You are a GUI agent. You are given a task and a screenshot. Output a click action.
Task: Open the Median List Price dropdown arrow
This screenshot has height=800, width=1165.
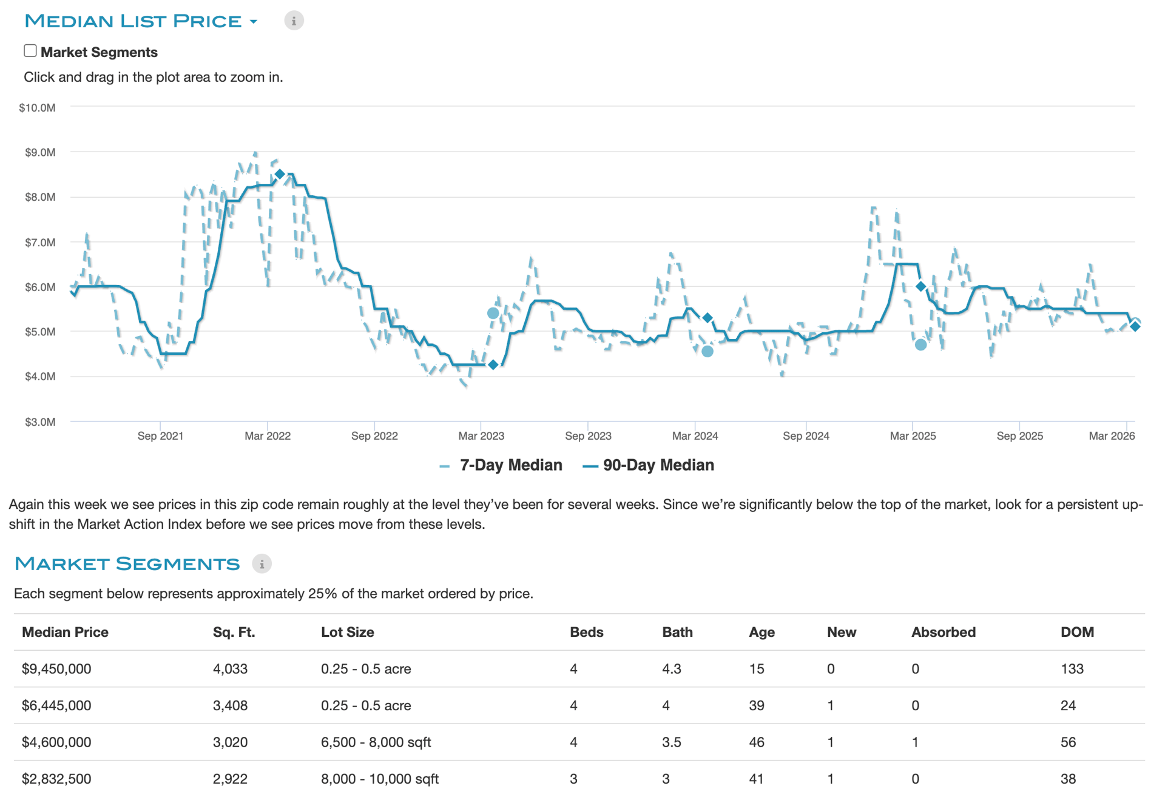[254, 22]
